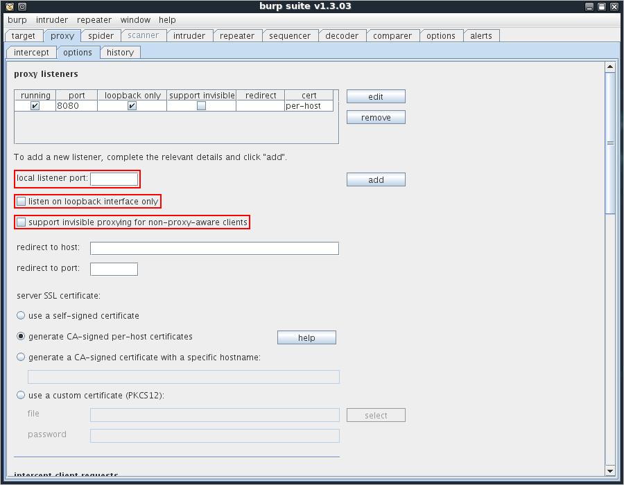Select generate CA-signed per-host certificates
624x485 pixels.
click(x=21, y=336)
